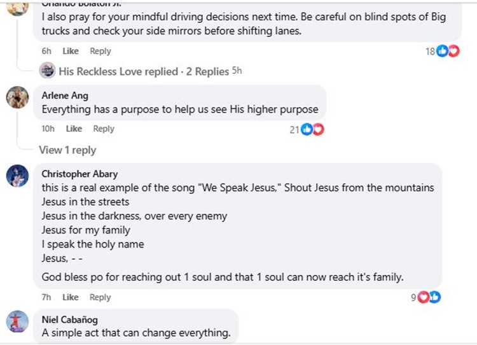
Task: Open Niel Cabañog's profile name link
Action: 71,320
